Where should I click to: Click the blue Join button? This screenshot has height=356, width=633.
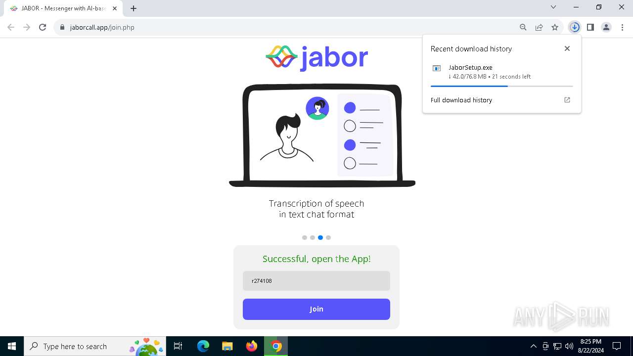pos(316,309)
